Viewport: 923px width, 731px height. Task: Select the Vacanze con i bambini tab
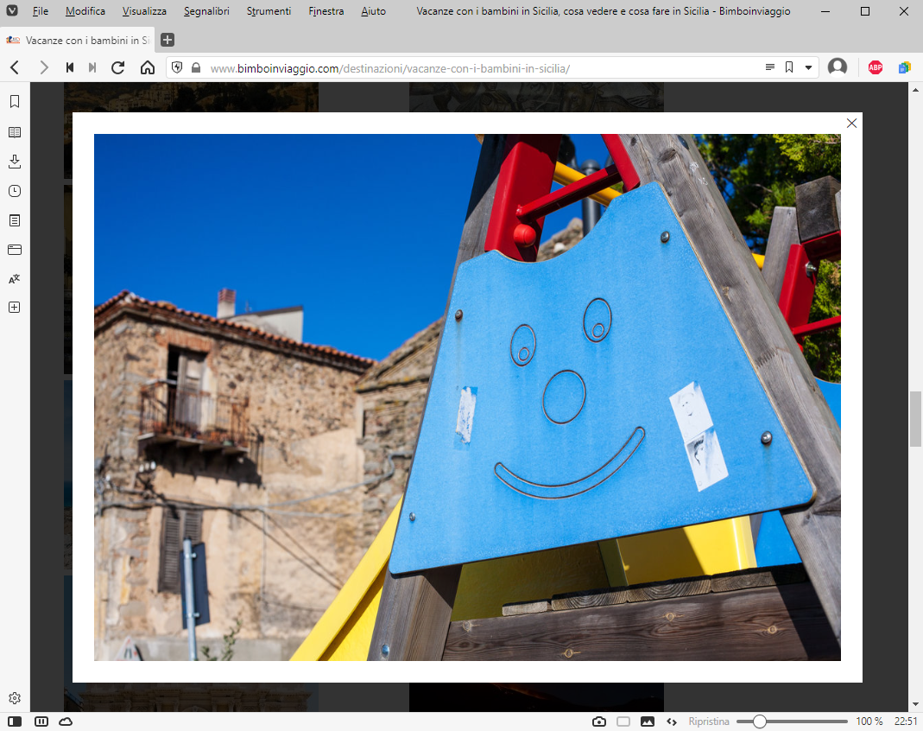pyautogui.click(x=78, y=40)
